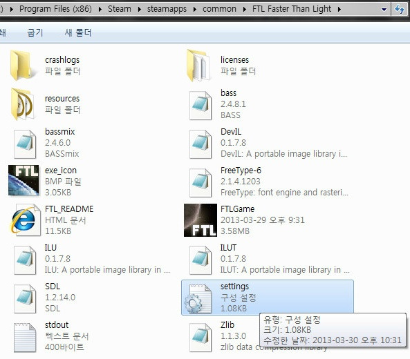Click the refresh icon beside address bar
This screenshot has height=359, width=410.
[x=400, y=10]
